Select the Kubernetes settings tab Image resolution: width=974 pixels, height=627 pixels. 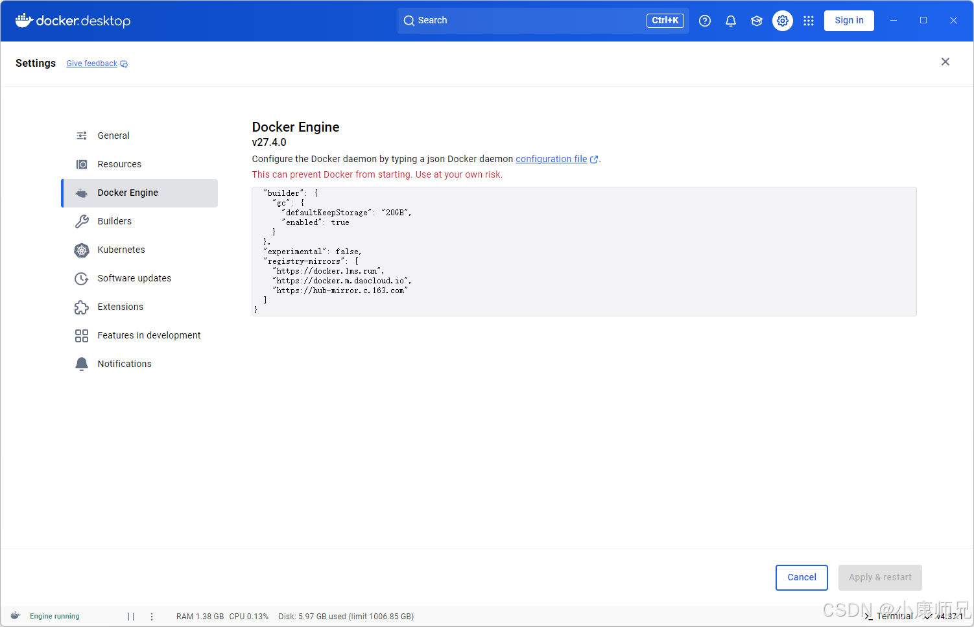pos(139,250)
